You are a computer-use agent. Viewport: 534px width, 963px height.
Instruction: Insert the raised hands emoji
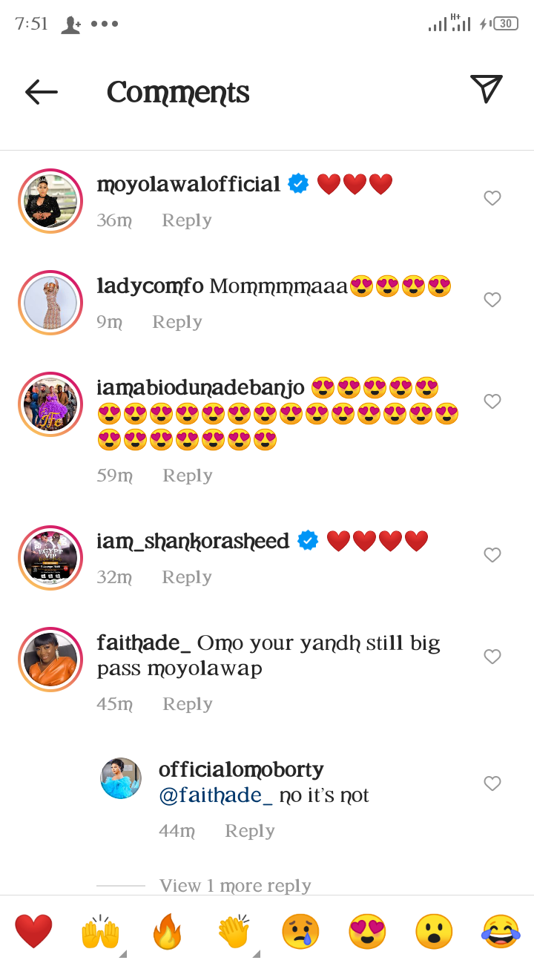[100, 931]
